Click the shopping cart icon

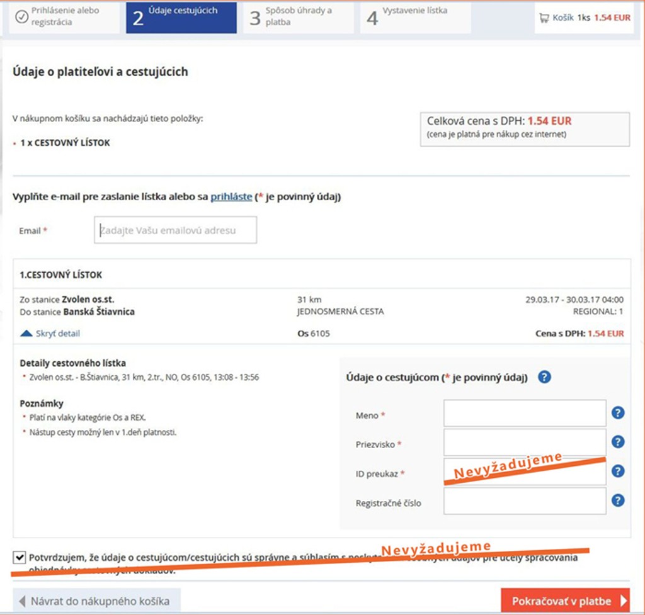coord(544,18)
